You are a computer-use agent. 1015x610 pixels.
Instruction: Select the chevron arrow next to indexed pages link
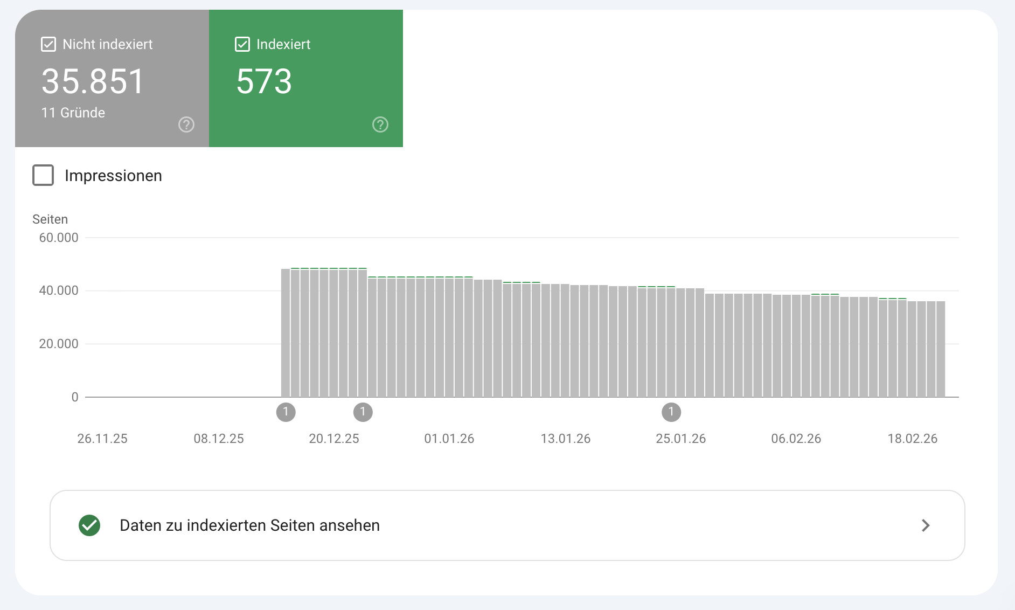(926, 525)
